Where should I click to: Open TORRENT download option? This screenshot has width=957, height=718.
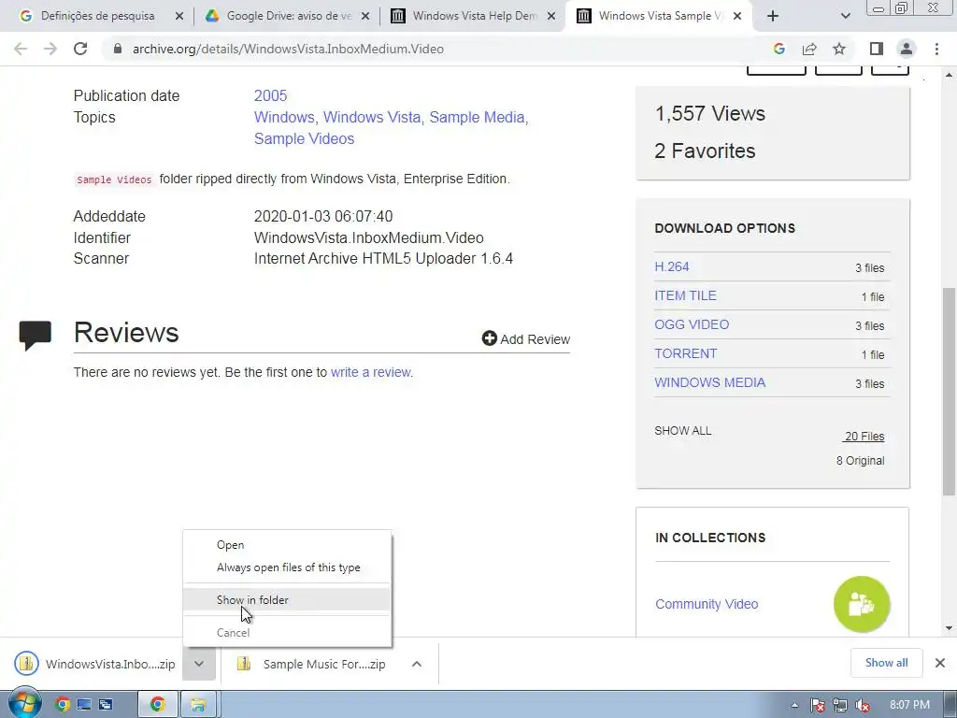(685, 353)
